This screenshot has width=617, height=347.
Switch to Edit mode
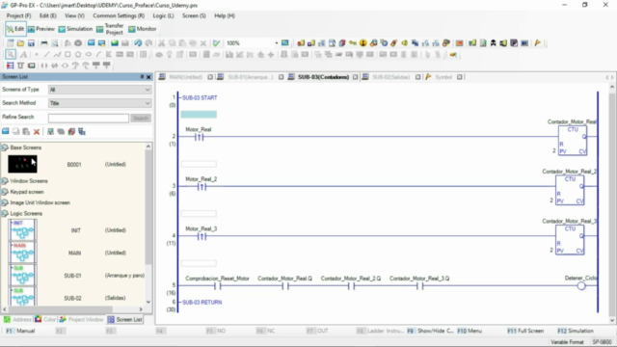[15, 29]
